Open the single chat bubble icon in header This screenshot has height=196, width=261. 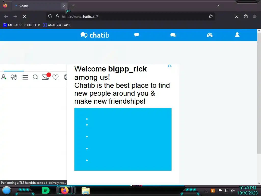(137, 35)
